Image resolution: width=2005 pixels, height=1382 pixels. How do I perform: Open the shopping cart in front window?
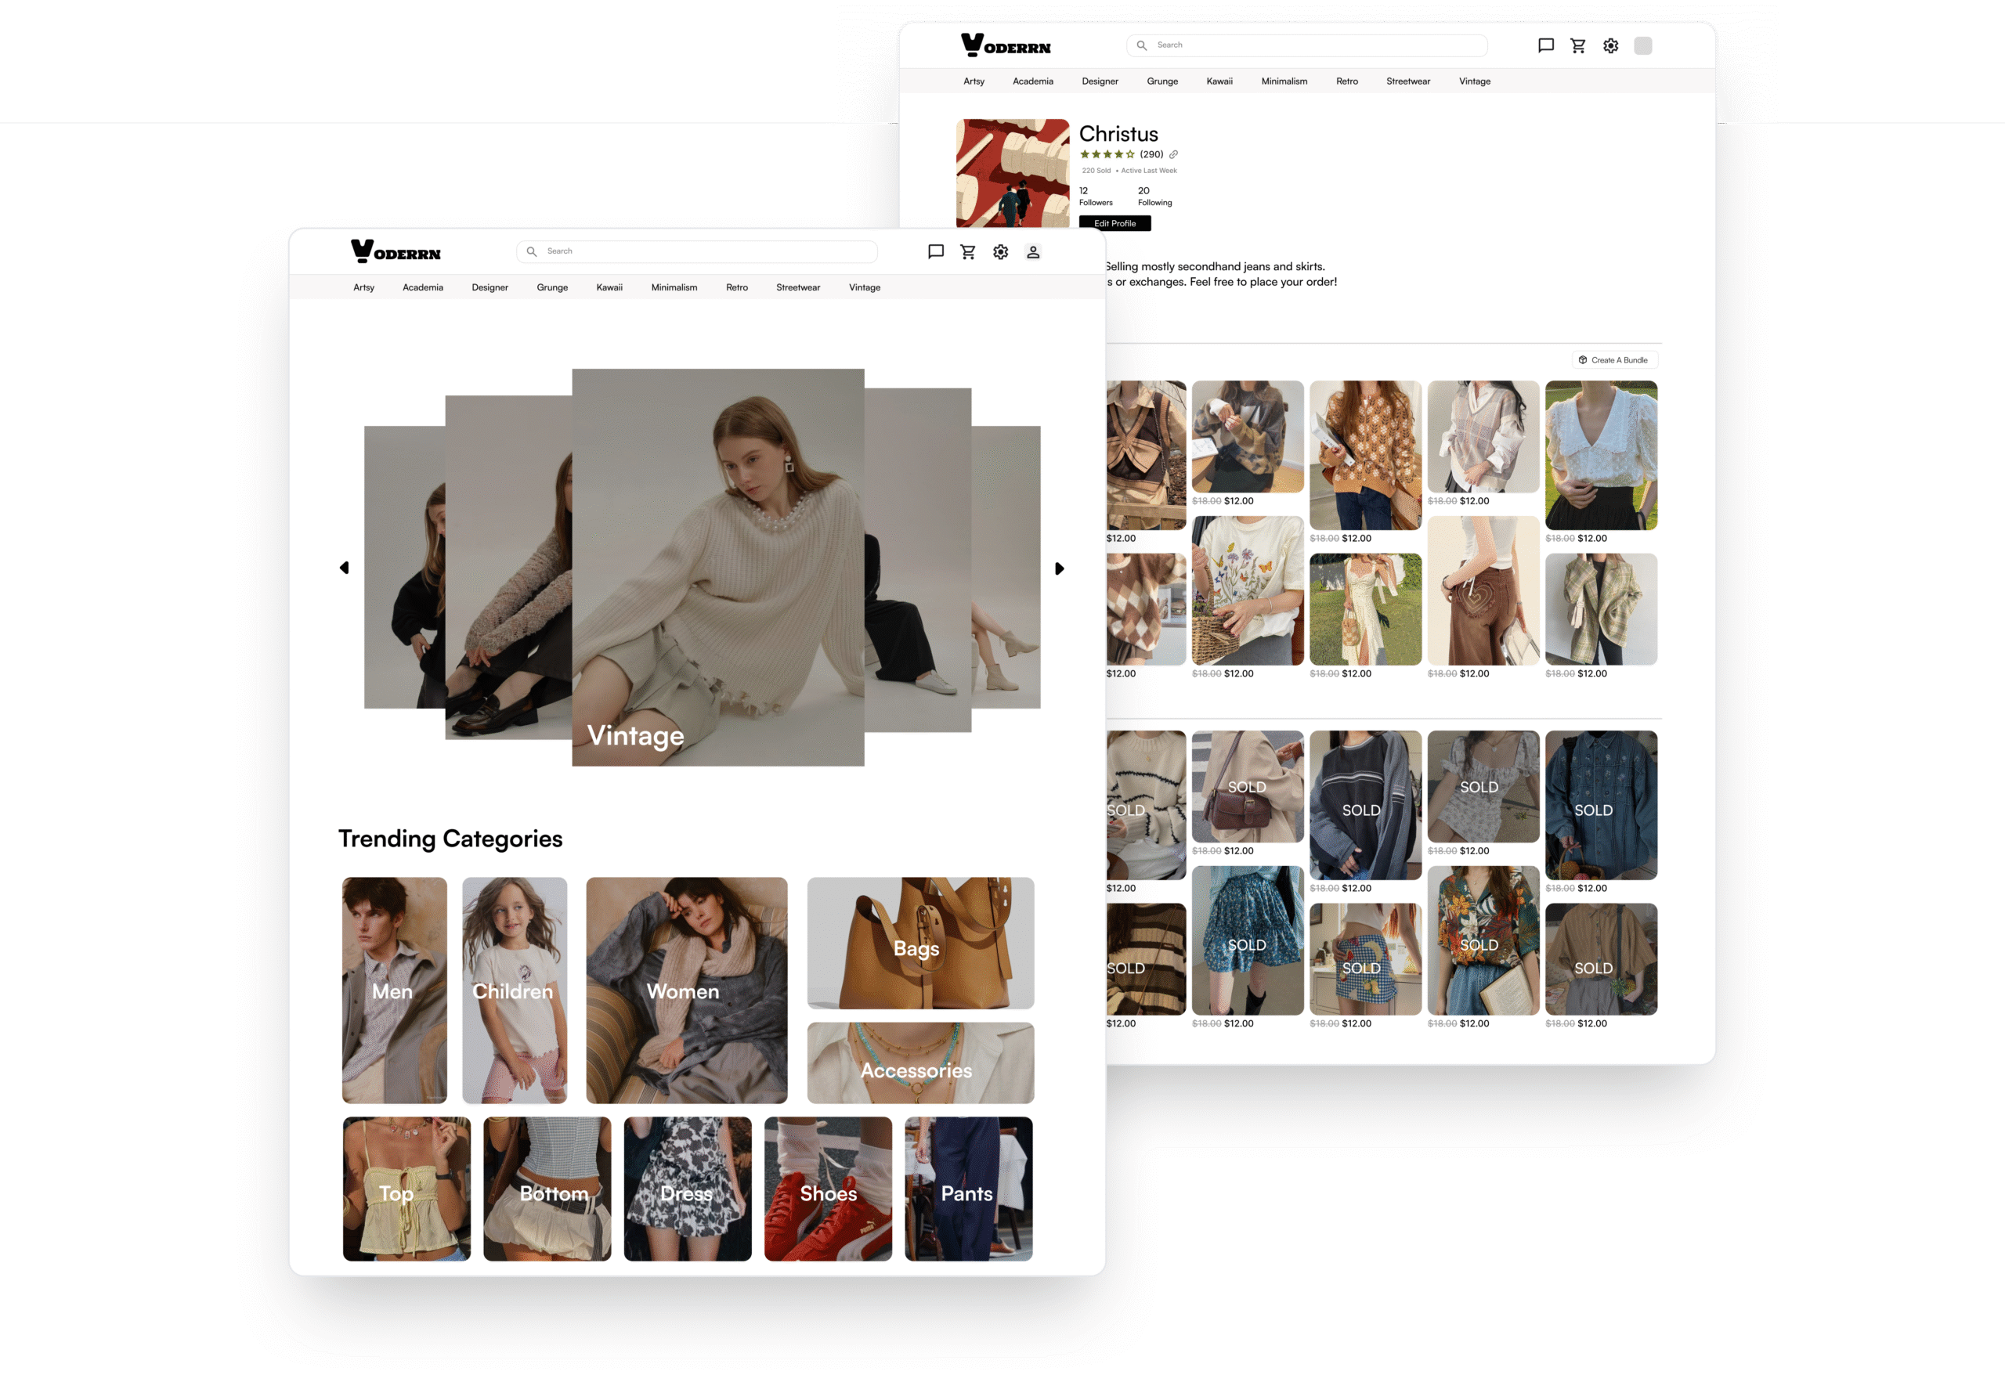[x=967, y=252]
